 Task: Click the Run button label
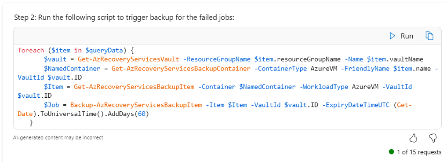407,36
